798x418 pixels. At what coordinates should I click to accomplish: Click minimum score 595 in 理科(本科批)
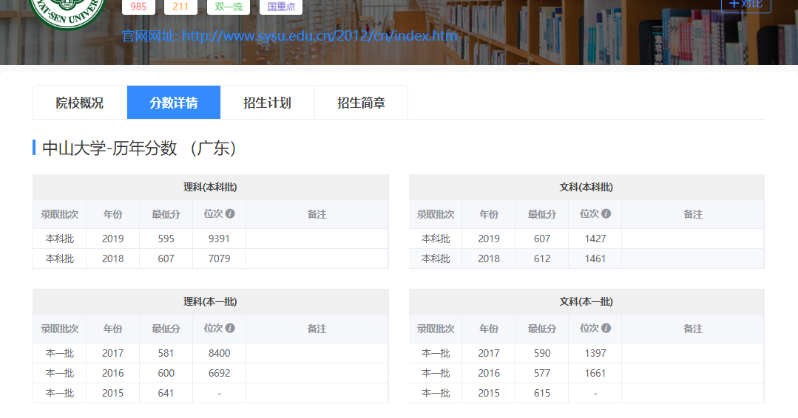tap(166, 239)
